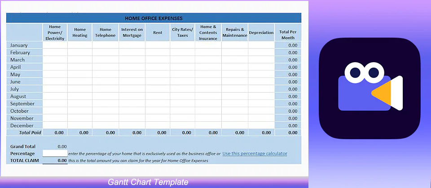Select the TOTAL CLAIM 0.00 value
Viewport: 431px width, 188px height.
[62, 161]
